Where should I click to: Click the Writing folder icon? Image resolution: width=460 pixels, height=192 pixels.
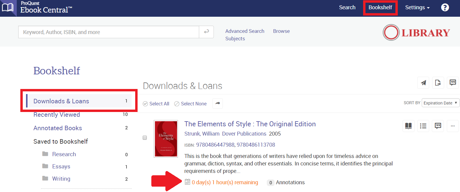(45, 178)
